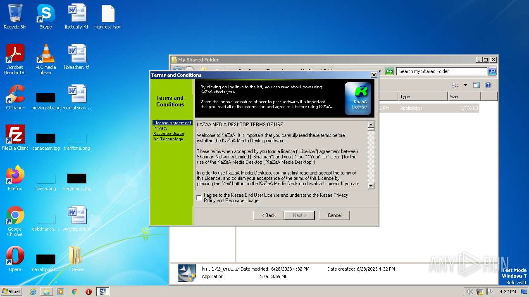Sort files by the Size column header
Viewport: 529px width, 297px height.
tap(464, 97)
